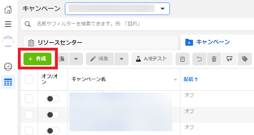This screenshot has height=135, width=254.
Task: Toggle on the first campaign switch
Action: [53, 99]
